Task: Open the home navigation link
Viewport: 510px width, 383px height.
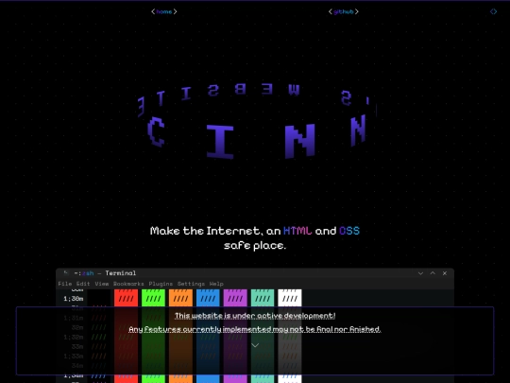Action: click(164, 11)
